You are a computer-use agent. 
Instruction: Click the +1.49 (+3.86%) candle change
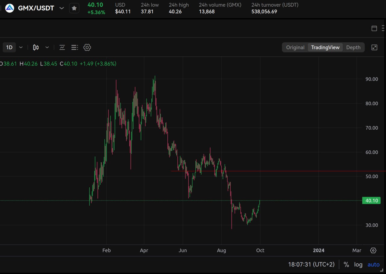coord(98,64)
